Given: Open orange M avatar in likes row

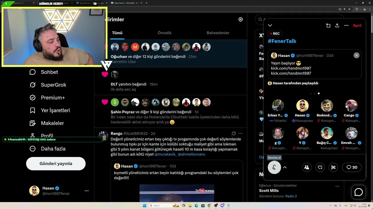Looking at the screenshot, I should (x=135, y=47).
